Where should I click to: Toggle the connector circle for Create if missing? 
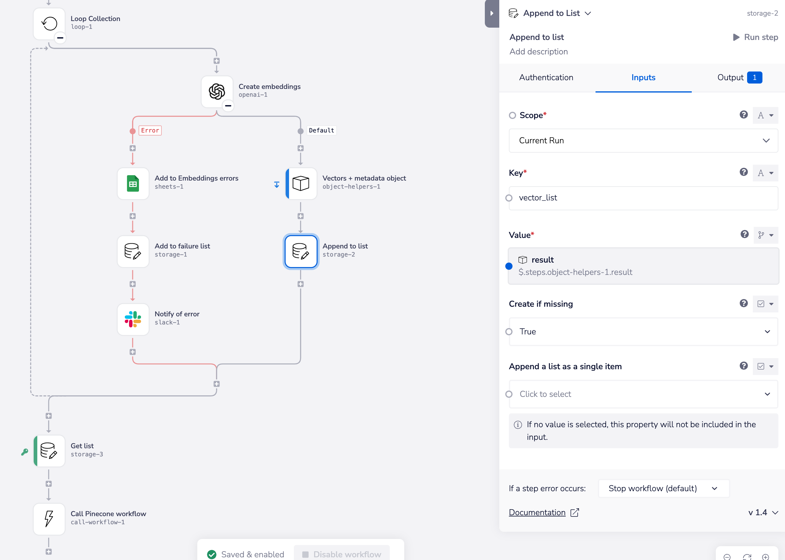(509, 332)
